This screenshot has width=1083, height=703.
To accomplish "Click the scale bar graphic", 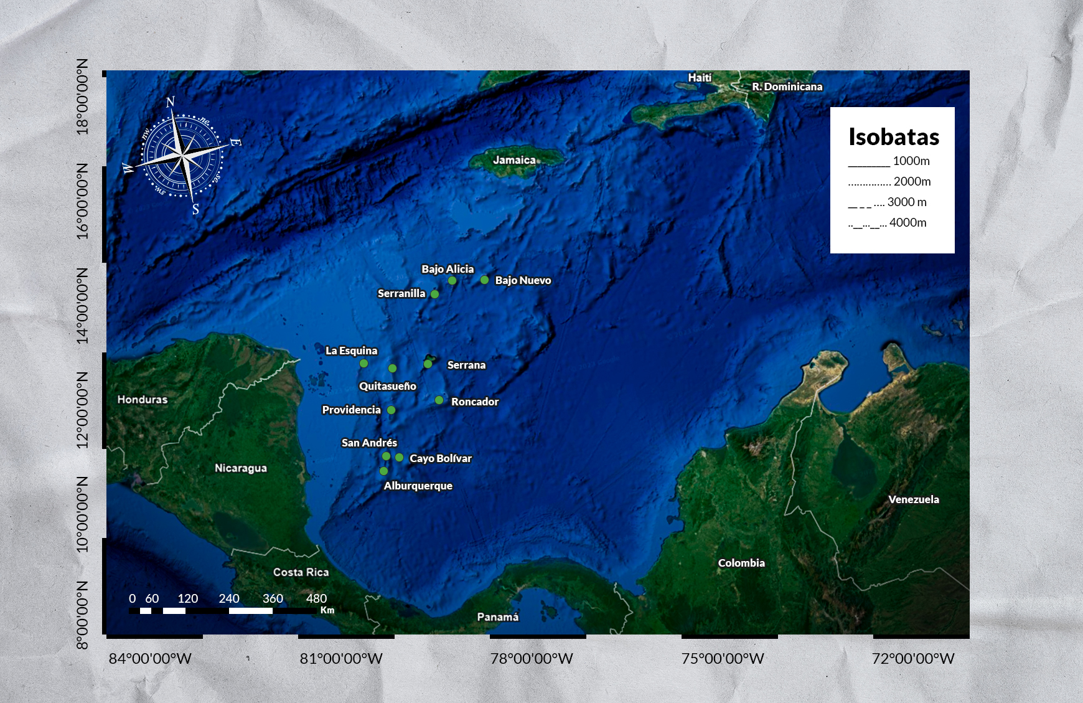I will (222, 611).
